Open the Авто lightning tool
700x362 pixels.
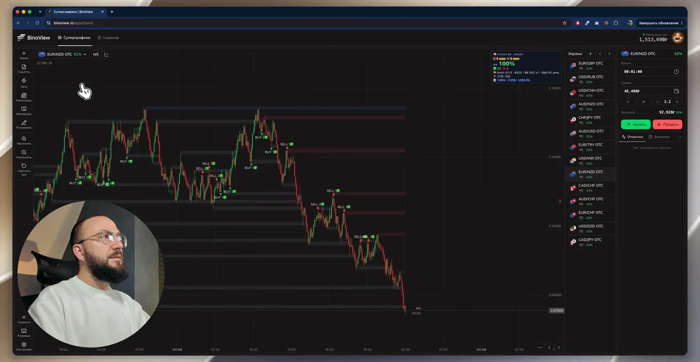[x=24, y=83]
